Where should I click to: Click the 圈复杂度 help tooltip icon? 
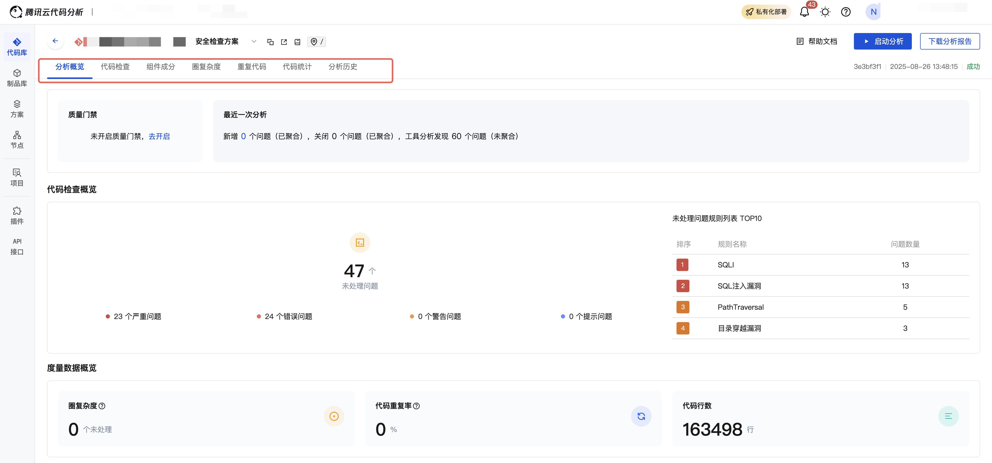[x=102, y=406]
